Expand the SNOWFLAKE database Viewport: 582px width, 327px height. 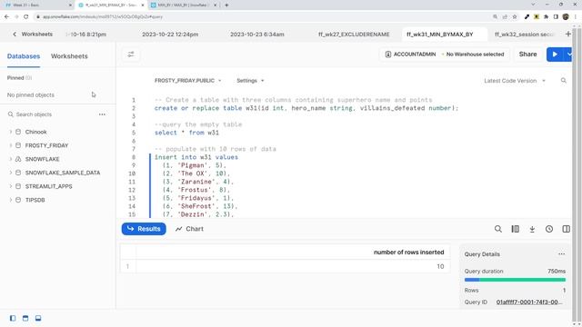pyautogui.click(x=10, y=159)
